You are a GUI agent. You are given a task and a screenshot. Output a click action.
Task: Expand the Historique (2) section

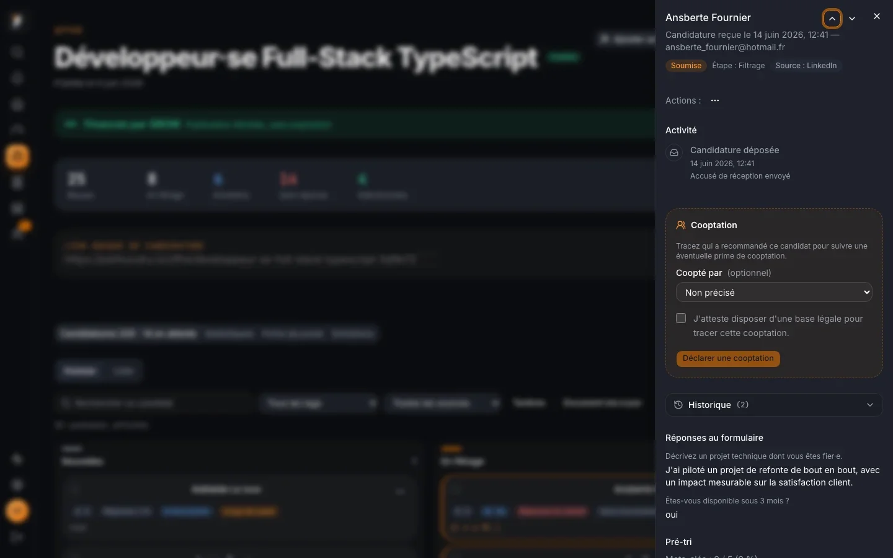[774, 405]
